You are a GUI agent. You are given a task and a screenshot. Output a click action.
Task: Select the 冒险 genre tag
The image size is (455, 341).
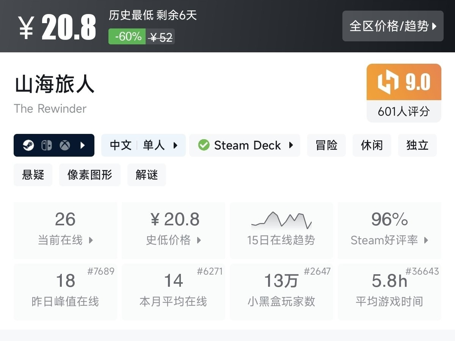(326, 145)
